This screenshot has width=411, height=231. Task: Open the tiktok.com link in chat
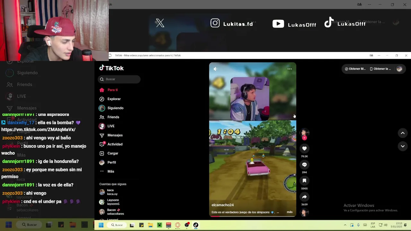click(x=38, y=130)
